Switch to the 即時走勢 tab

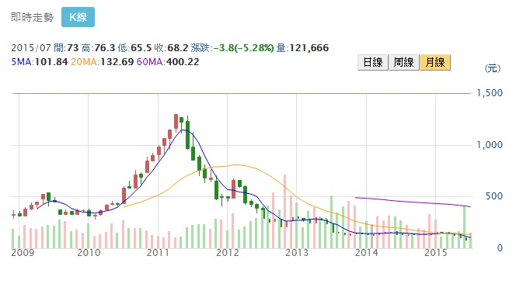click(32, 17)
